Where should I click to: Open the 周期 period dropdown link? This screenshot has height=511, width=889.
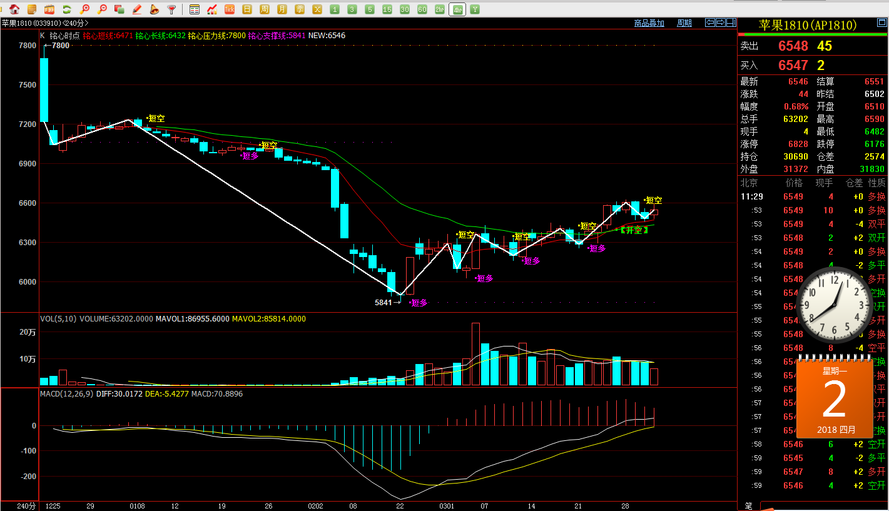pyautogui.click(x=684, y=23)
